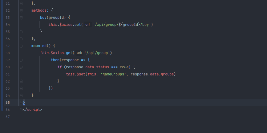This screenshot has width=267, height=133.
Task: Click the url: inlay hint in the put call
Action: 88,25
